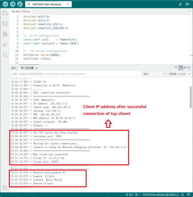
Task: Click the serial message input field
Action: click(76, 74)
